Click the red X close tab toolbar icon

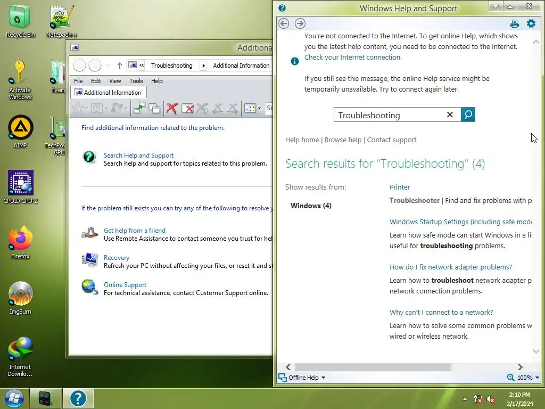coord(172,108)
